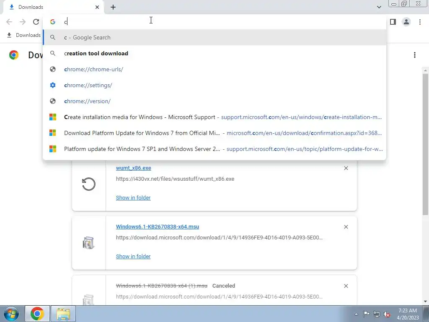Remove wumt_x86.exe from list
The height and width of the screenshot is (322, 429).
pos(346,168)
